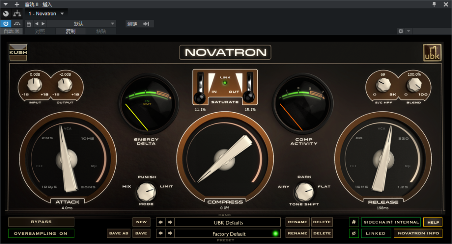The width and height of the screenshot is (452, 244).
Task: Click the # icon button
Action: pyautogui.click(x=354, y=222)
